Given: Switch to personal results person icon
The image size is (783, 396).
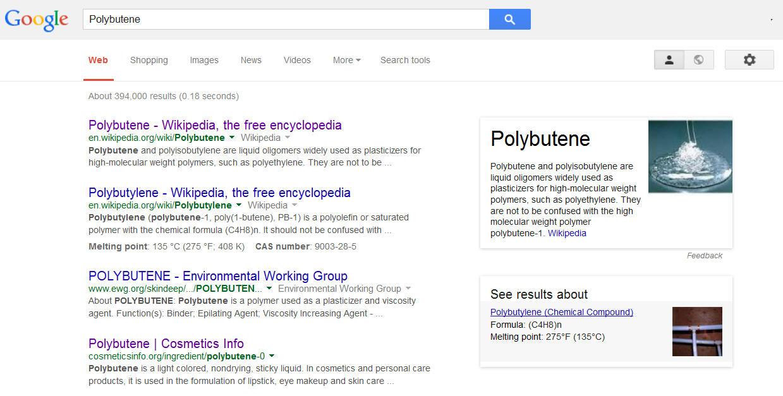Looking at the screenshot, I should (x=669, y=60).
